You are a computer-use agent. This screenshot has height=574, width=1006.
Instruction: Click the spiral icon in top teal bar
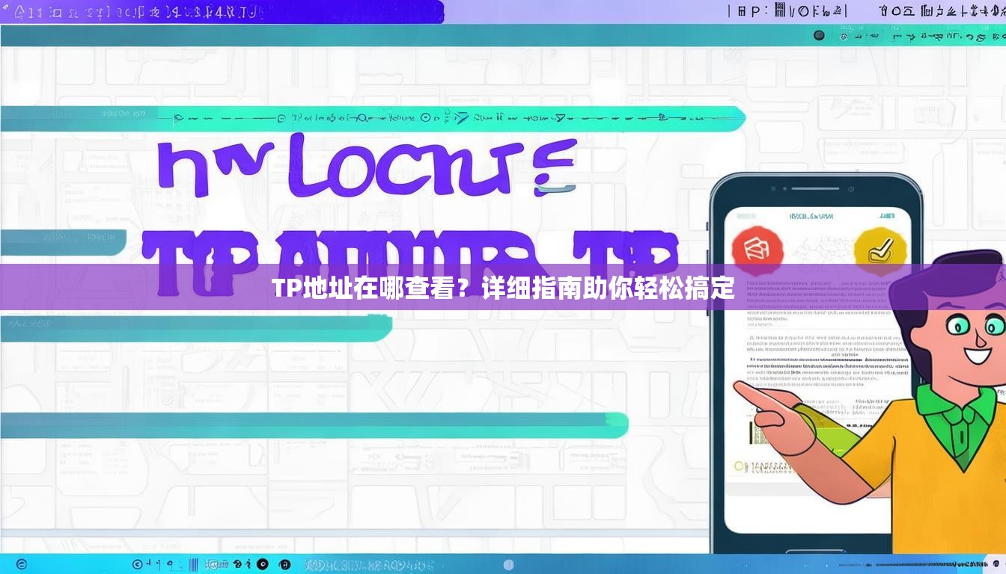coord(844,35)
